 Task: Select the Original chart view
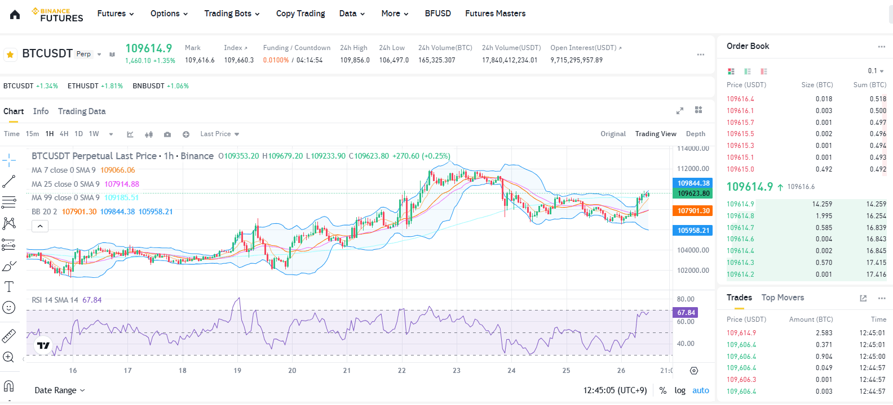click(613, 134)
